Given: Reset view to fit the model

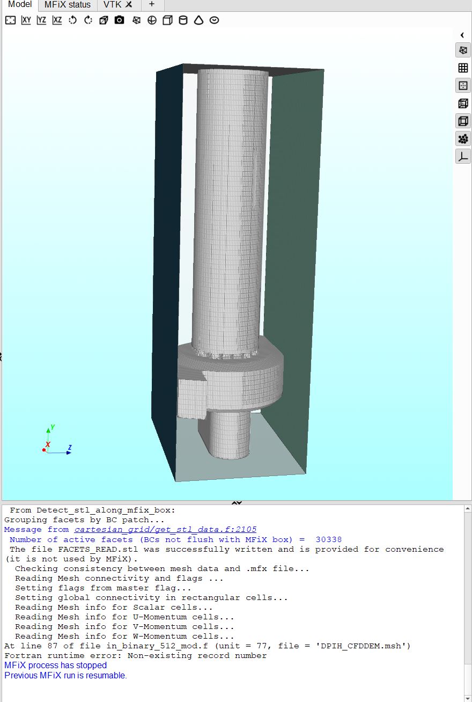Looking at the screenshot, I should point(10,20).
